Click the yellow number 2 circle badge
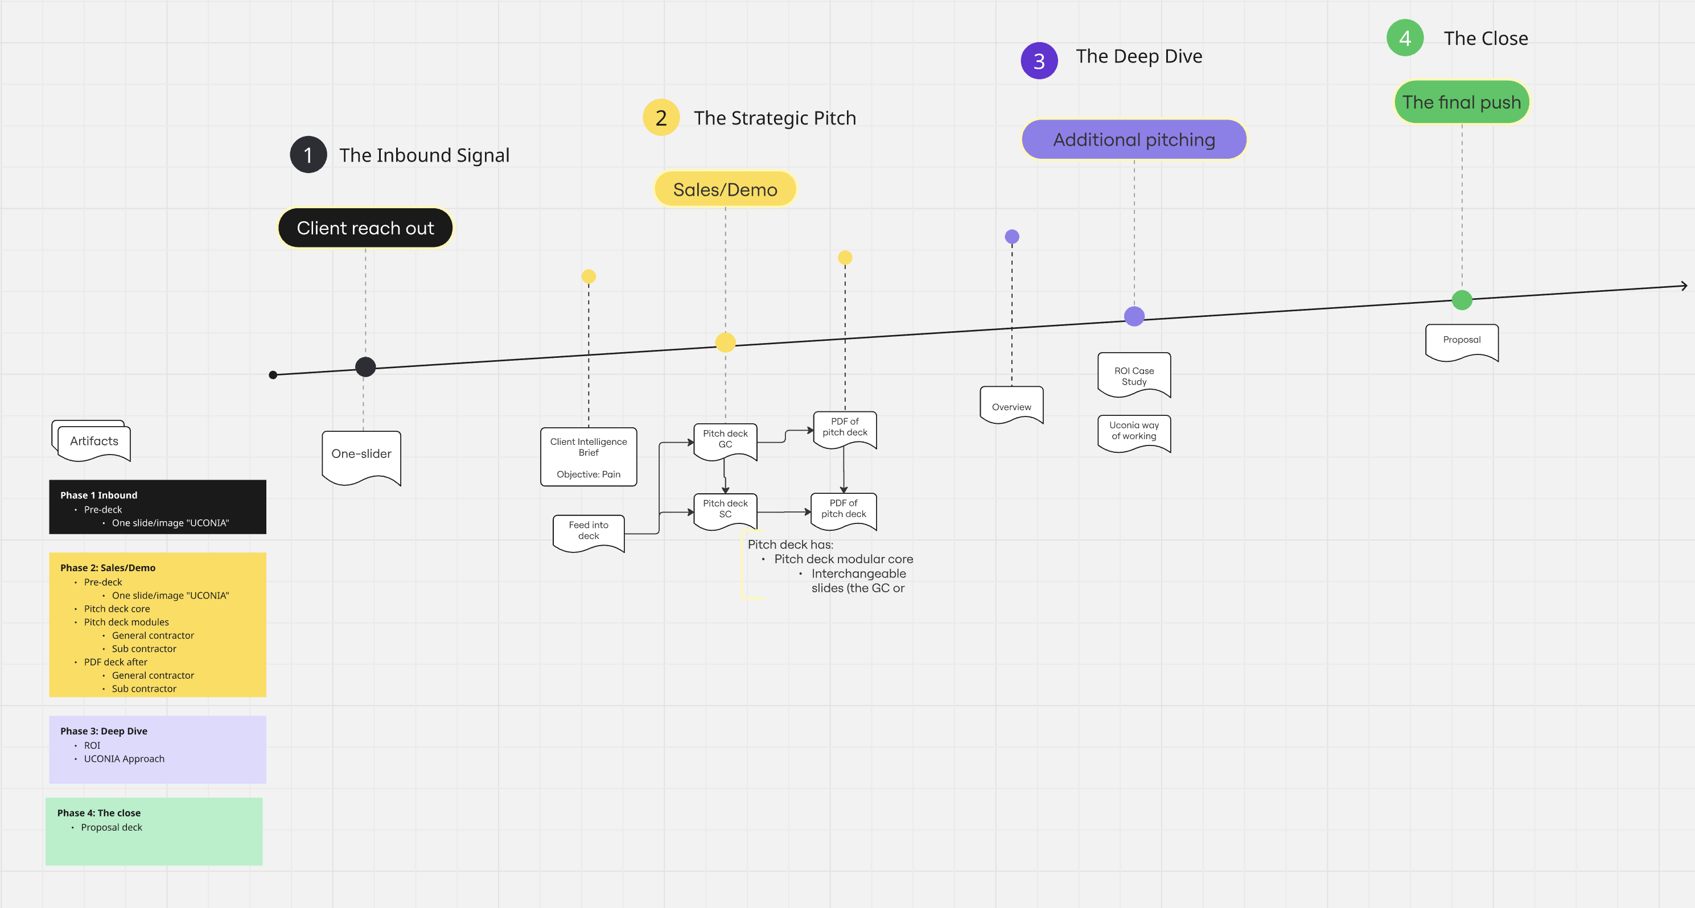The width and height of the screenshot is (1695, 908). (661, 118)
